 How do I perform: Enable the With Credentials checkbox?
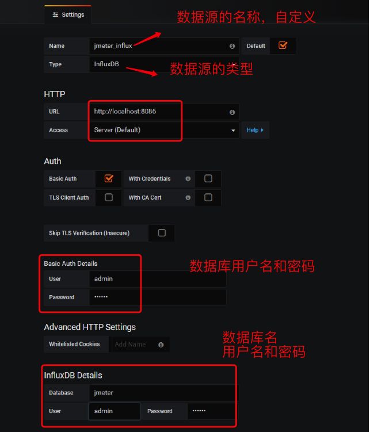pyautogui.click(x=208, y=178)
